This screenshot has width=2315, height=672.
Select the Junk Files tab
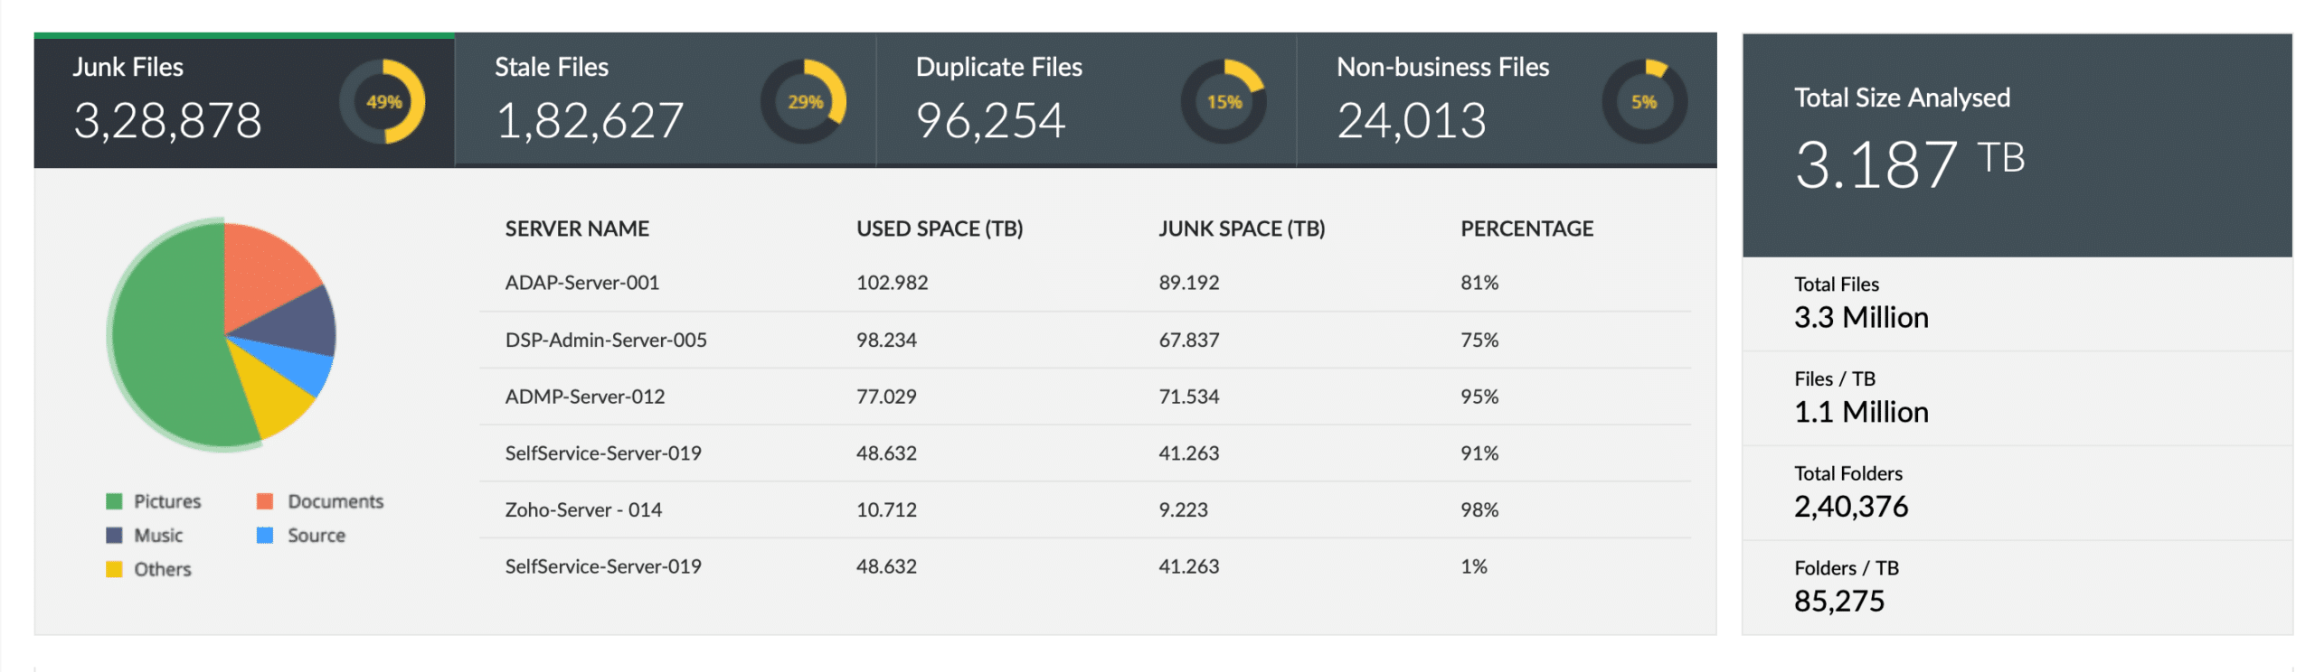244,100
